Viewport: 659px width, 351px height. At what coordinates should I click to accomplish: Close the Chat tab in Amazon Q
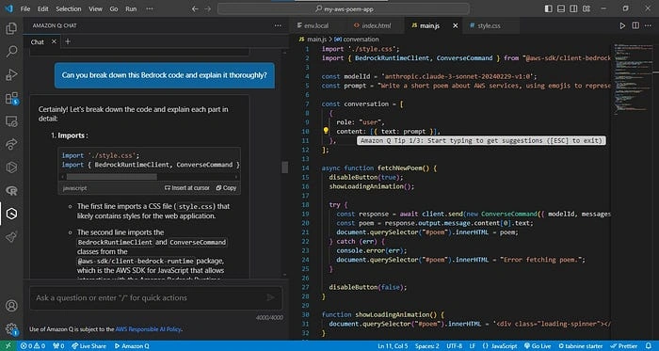tap(54, 41)
